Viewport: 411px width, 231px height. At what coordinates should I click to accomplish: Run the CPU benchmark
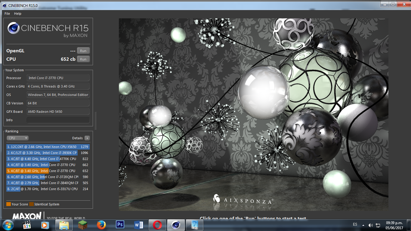pyautogui.click(x=83, y=59)
